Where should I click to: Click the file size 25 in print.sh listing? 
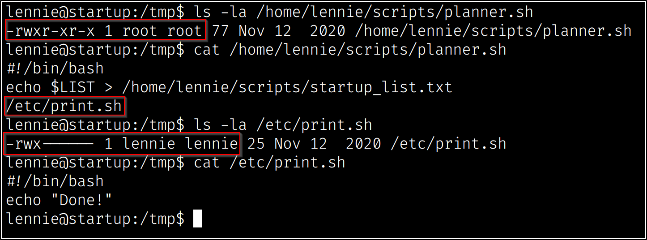pyautogui.click(x=256, y=144)
